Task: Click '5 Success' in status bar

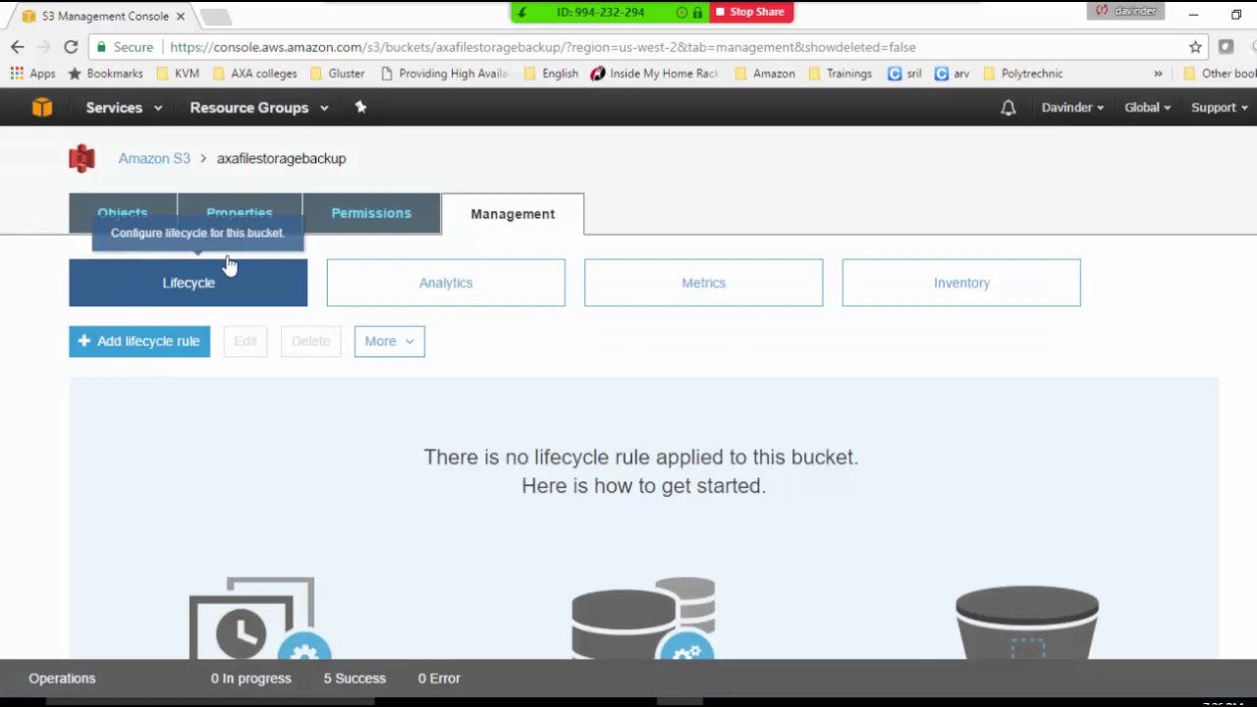Action: (x=355, y=679)
